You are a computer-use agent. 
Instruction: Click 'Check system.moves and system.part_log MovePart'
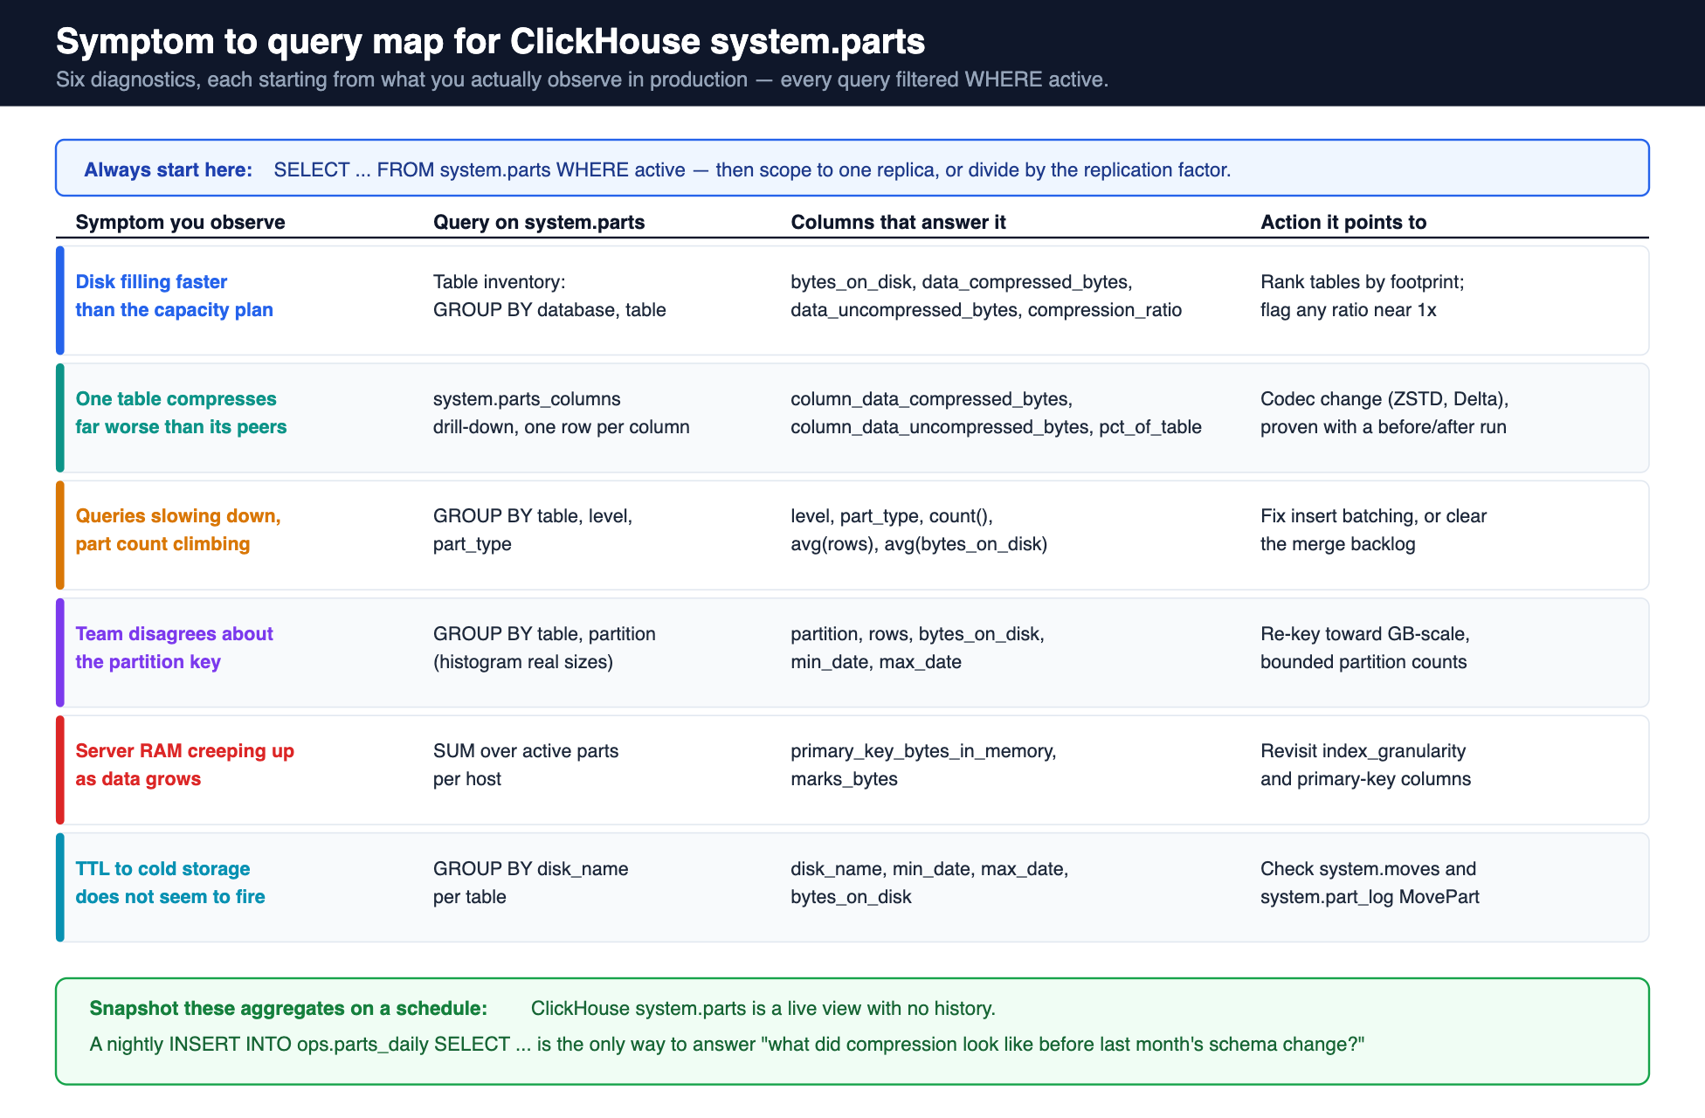(1370, 882)
